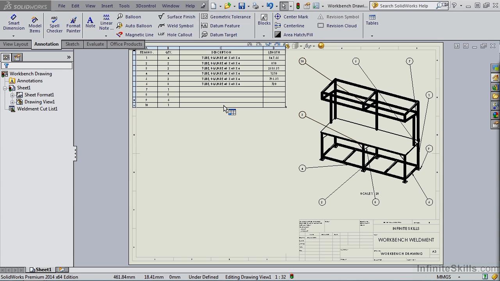Insert a Datum Target
This screenshot has width=500, height=281.
click(x=219, y=35)
